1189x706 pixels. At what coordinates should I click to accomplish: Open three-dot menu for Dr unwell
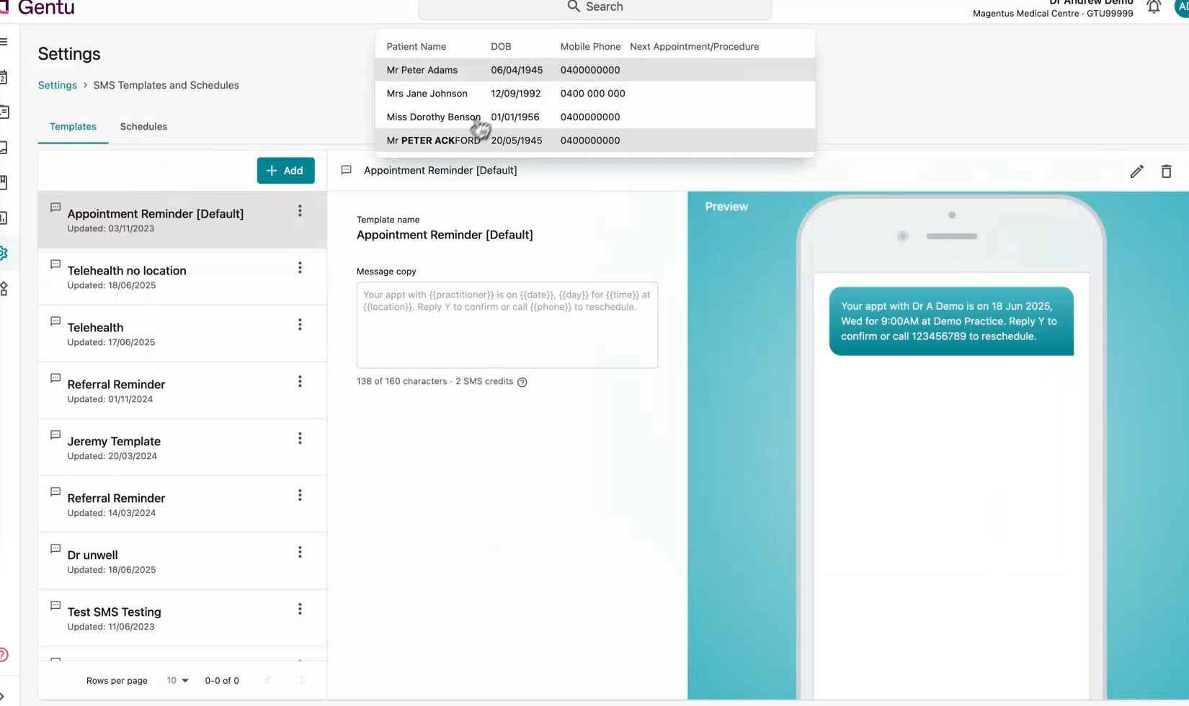click(x=300, y=553)
